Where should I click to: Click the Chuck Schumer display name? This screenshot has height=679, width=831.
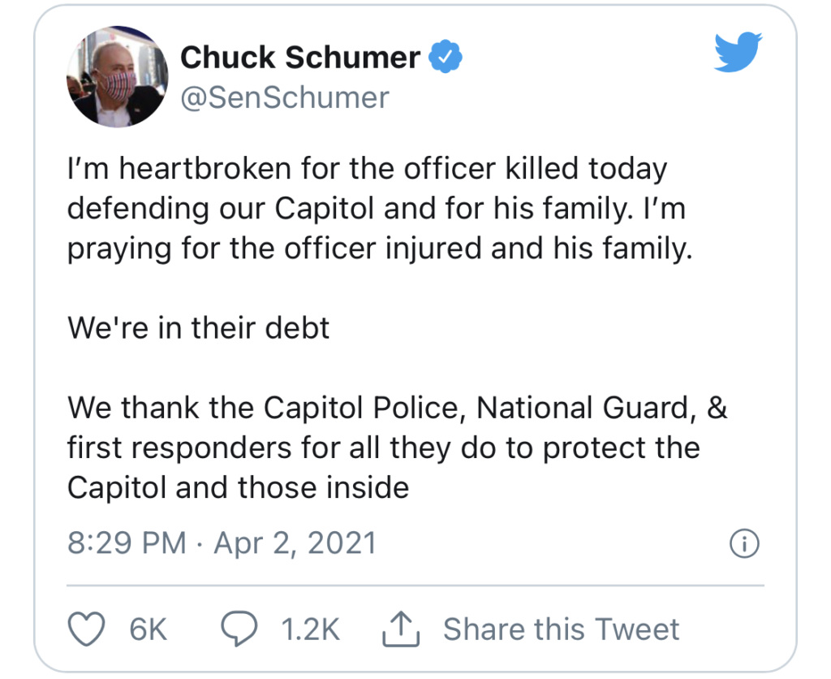[x=300, y=57]
